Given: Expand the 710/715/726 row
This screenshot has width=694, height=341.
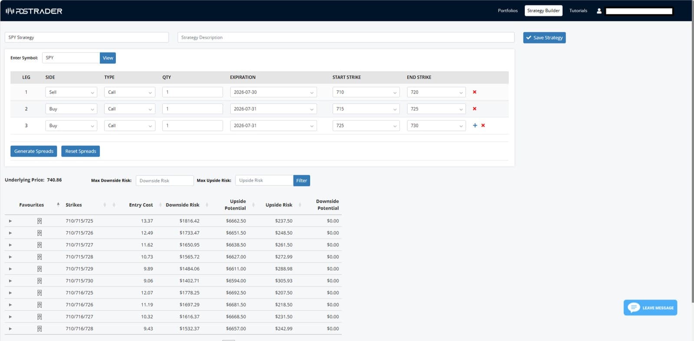Looking at the screenshot, I should [10, 233].
